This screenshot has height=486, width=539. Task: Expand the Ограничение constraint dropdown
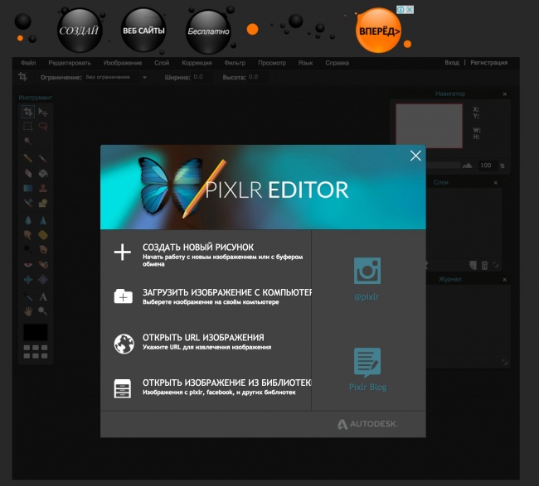(x=116, y=77)
